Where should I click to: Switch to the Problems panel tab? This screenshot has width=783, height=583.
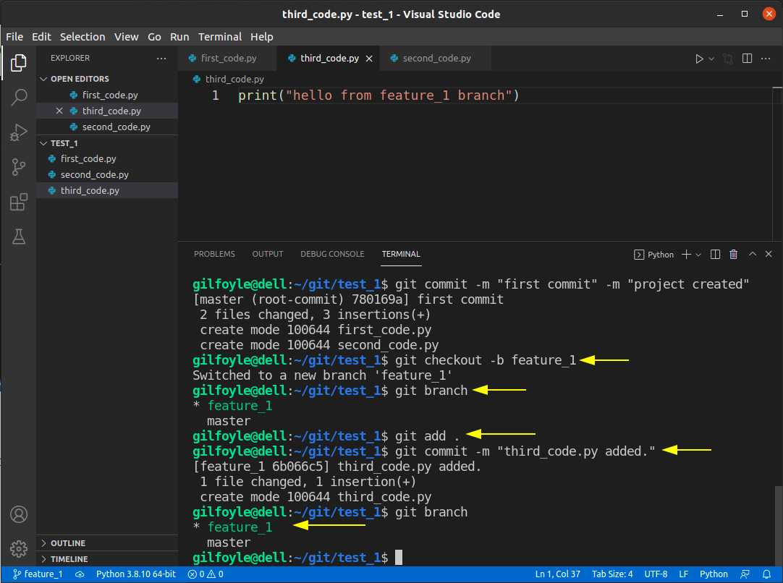point(214,254)
